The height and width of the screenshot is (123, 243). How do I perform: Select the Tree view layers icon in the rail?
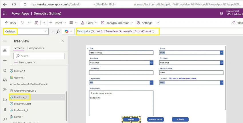click(x=5, y=51)
